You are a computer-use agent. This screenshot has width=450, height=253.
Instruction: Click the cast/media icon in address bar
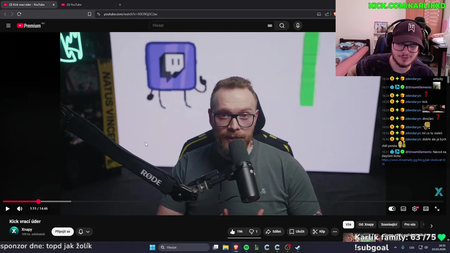coord(319,14)
